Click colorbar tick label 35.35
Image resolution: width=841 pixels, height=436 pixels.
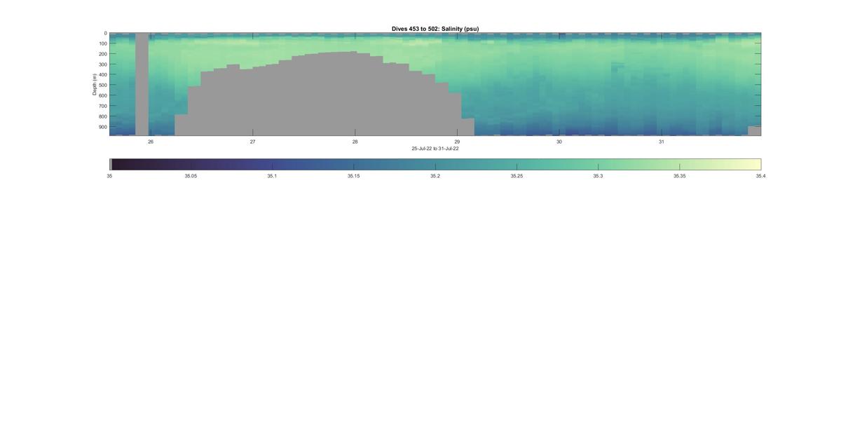pyautogui.click(x=679, y=176)
